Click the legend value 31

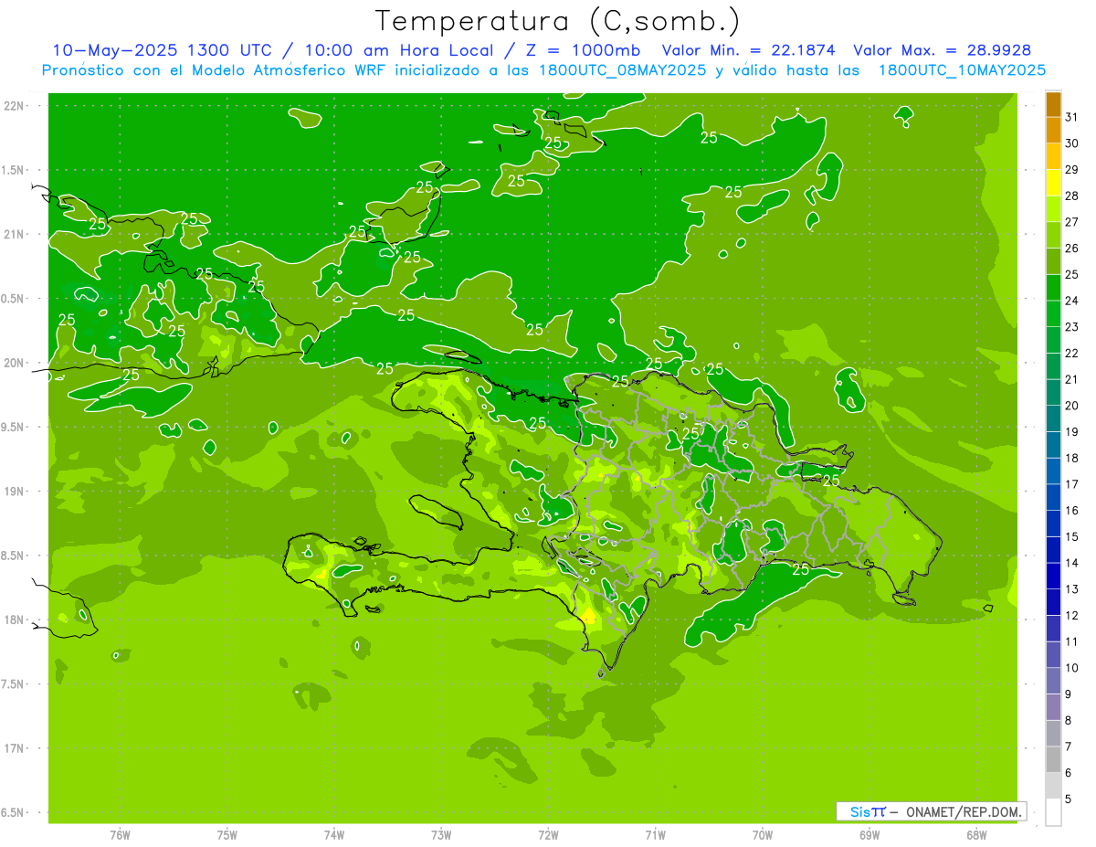click(1072, 117)
